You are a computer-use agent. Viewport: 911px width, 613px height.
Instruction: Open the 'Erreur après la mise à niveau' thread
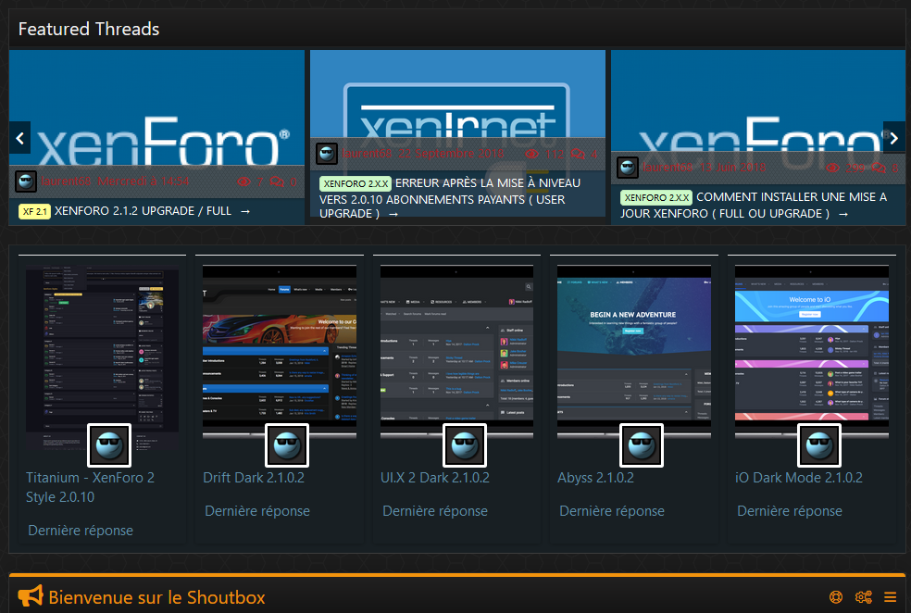pyautogui.click(x=450, y=198)
